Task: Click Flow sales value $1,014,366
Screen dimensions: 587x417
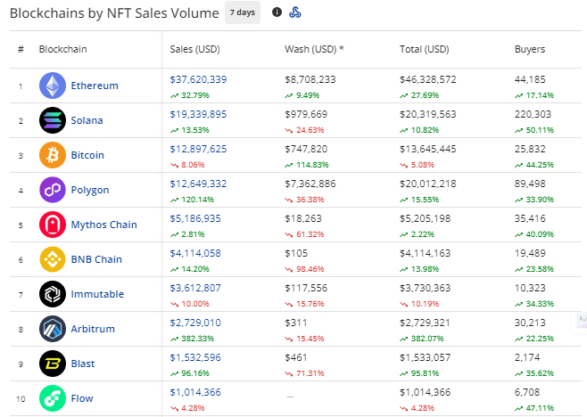Action: click(195, 392)
